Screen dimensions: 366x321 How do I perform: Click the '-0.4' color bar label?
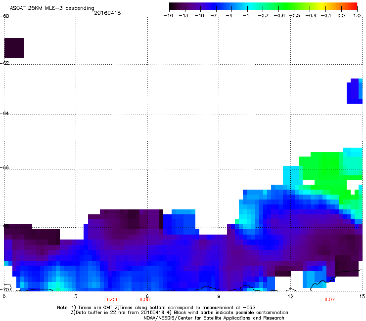tap(311, 16)
